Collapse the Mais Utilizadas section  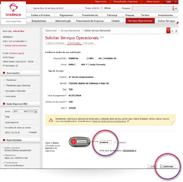(x=4, y=140)
